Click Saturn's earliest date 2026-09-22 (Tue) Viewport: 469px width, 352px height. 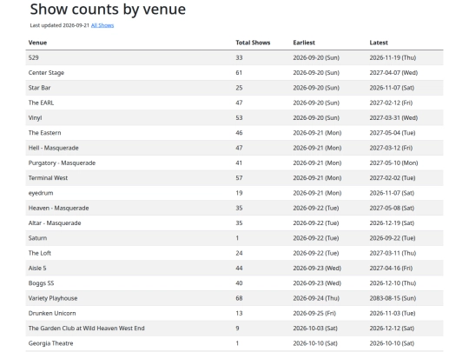316,238
